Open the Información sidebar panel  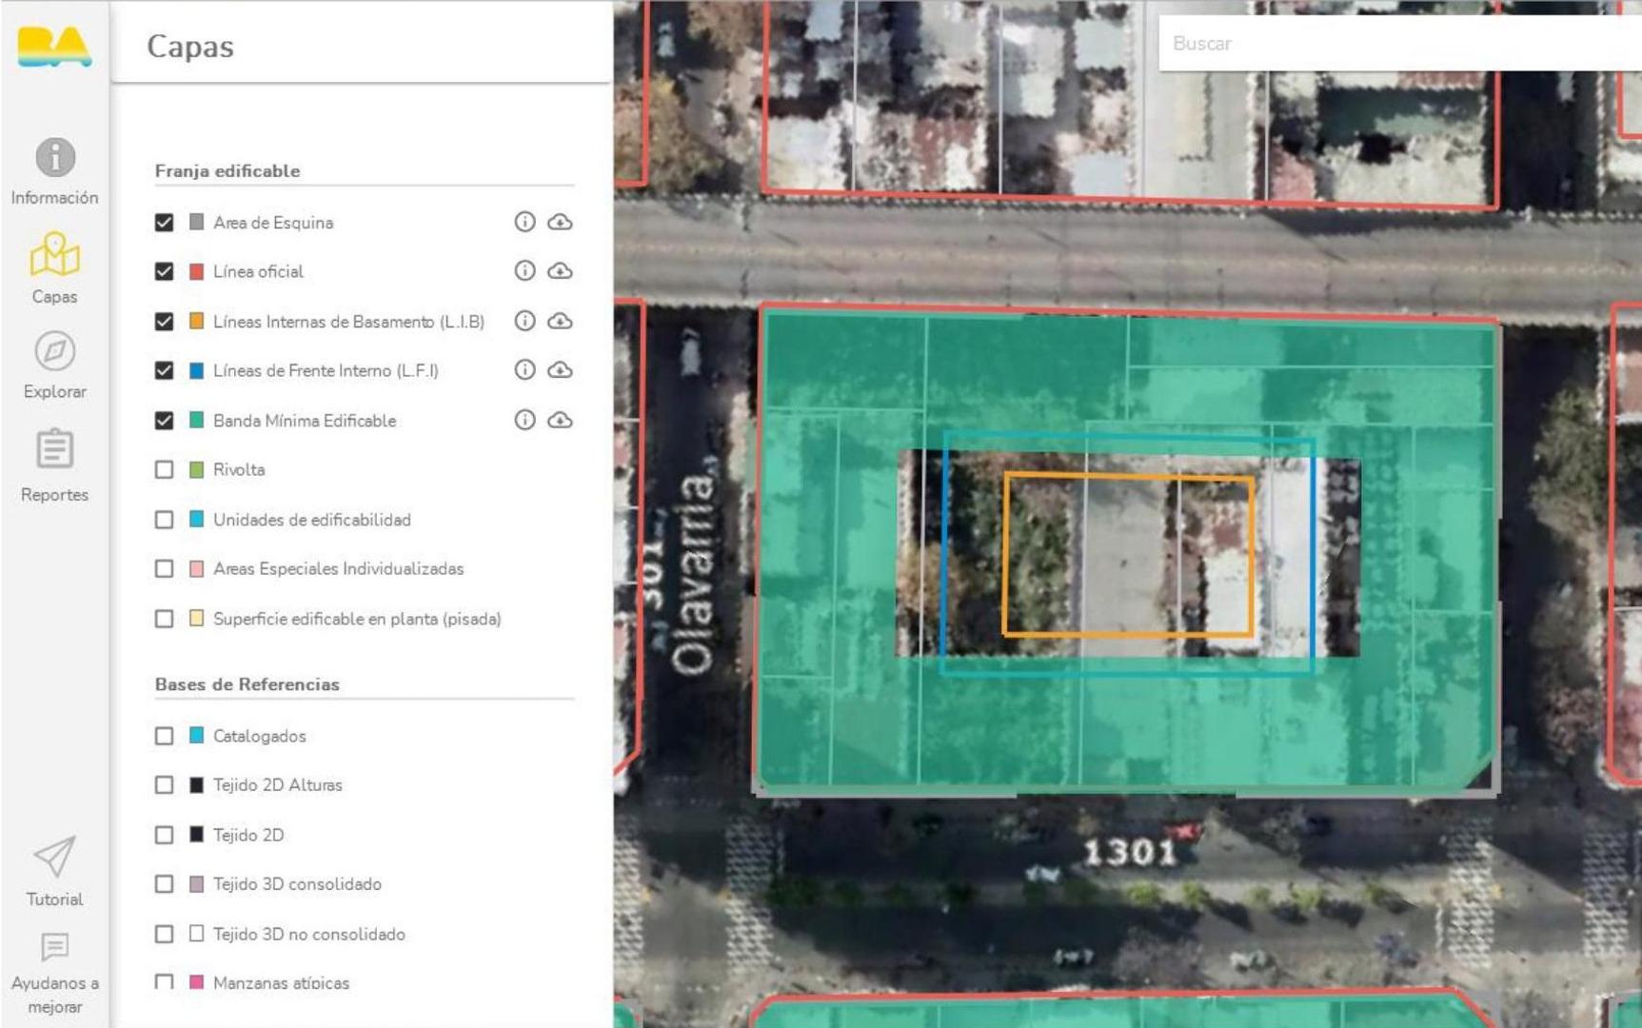(x=55, y=158)
